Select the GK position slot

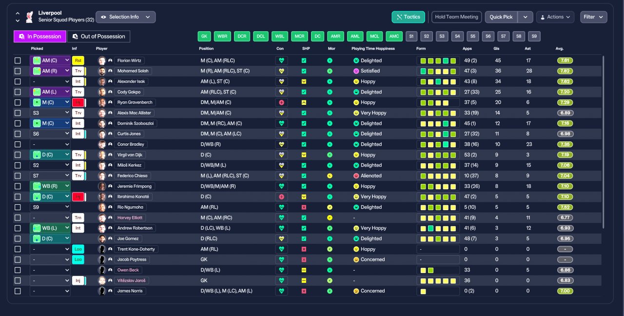[x=204, y=37]
